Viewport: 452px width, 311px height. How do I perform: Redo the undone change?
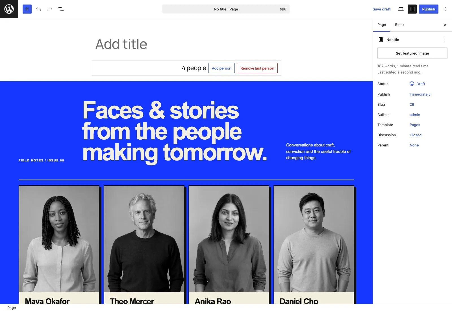[x=50, y=9]
